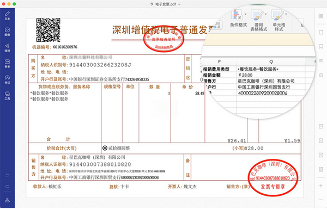Open bookmarks panel on the right

click(321, 46)
